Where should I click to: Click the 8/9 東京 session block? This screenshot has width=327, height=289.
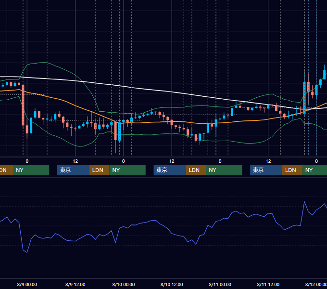[73, 170]
